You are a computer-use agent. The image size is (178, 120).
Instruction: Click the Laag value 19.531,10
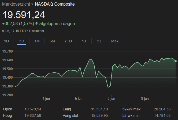click(99, 109)
